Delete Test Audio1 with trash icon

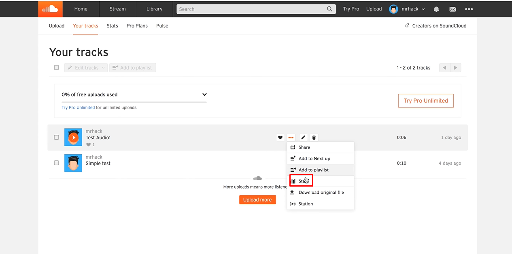coord(314,138)
